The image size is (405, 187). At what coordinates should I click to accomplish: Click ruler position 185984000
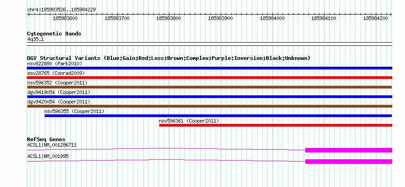pyautogui.click(x=273, y=18)
